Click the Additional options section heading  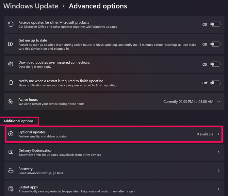[19, 121]
